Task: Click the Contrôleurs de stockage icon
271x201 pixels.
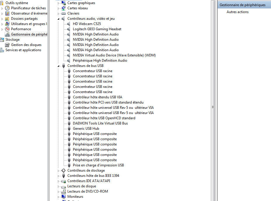Action: (64, 170)
